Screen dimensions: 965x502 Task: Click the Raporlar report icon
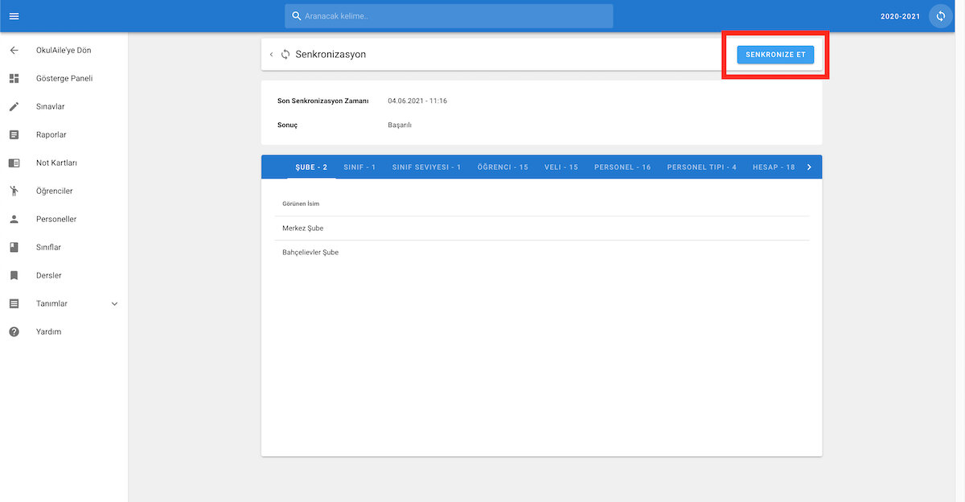pos(14,135)
